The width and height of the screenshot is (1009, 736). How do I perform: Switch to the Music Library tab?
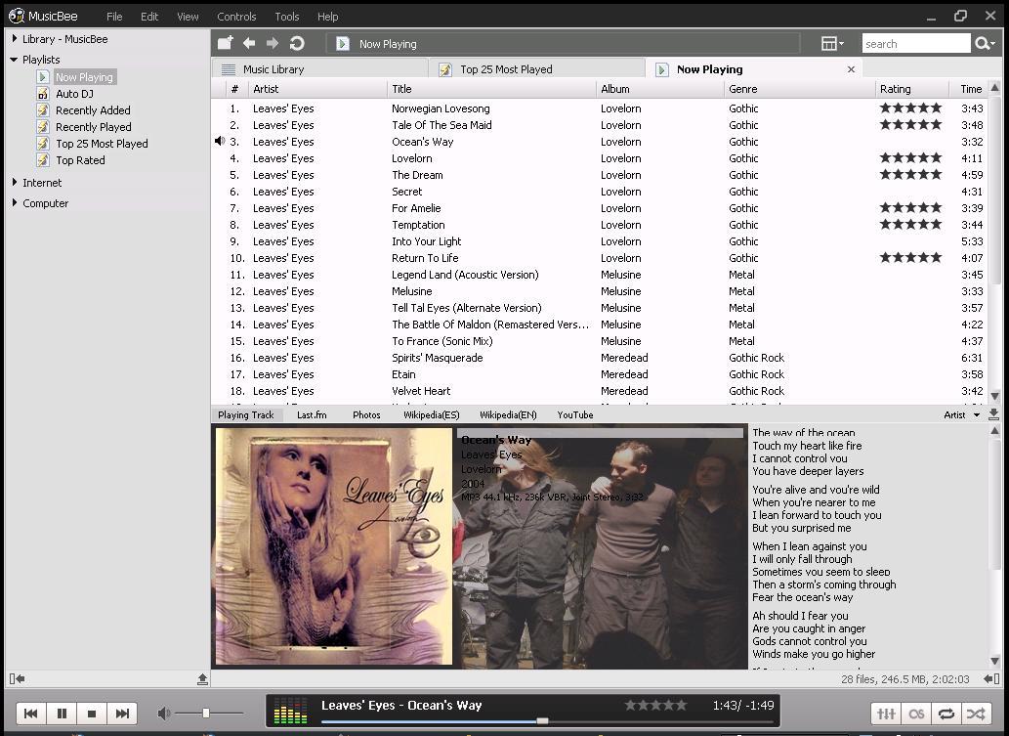319,68
